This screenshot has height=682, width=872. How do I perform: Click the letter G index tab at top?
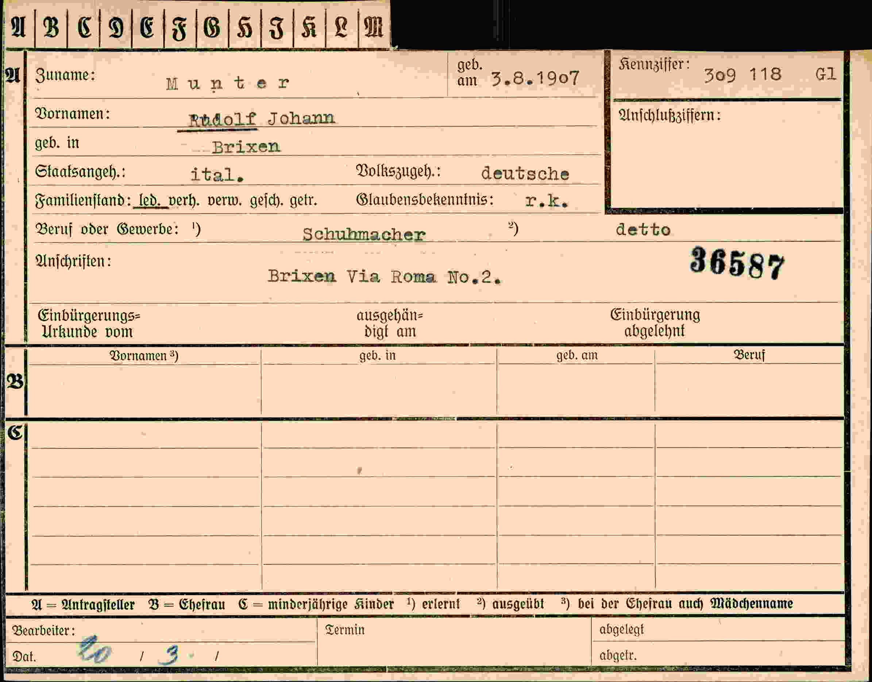pyautogui.click(x=212, y=27)
